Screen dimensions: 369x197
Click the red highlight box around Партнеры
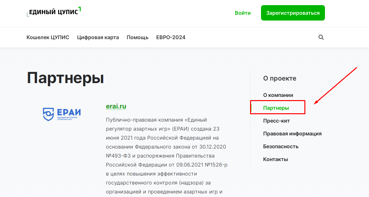pos(278,107)
